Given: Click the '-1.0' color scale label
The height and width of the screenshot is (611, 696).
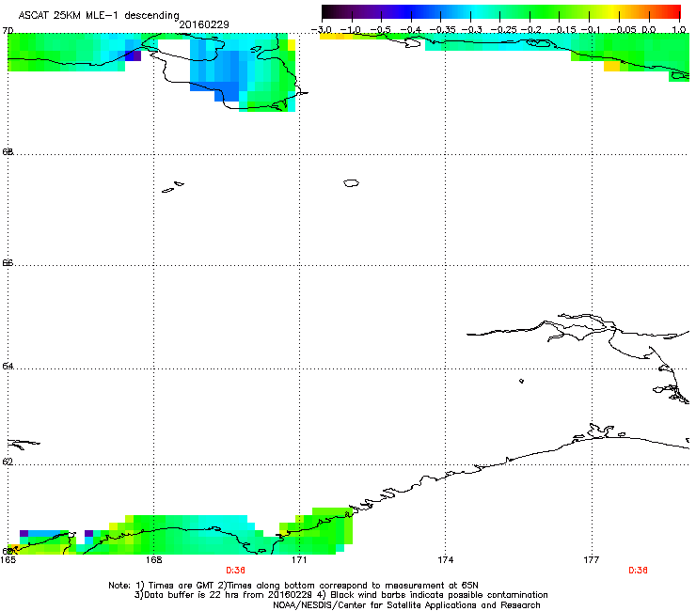Looking at the screenshot, I should coord(351,30).
